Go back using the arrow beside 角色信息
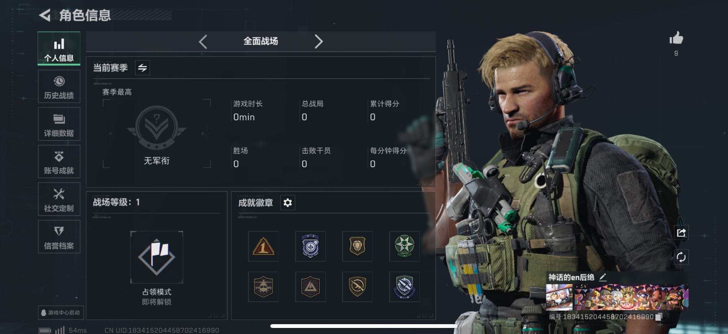 [45, 16]
